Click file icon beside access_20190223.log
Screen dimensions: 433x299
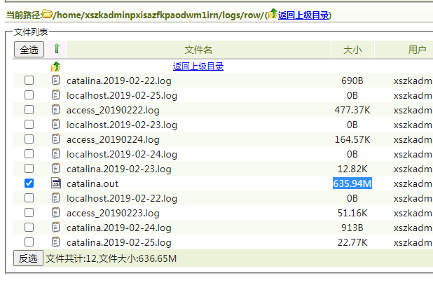pos(56,213)
